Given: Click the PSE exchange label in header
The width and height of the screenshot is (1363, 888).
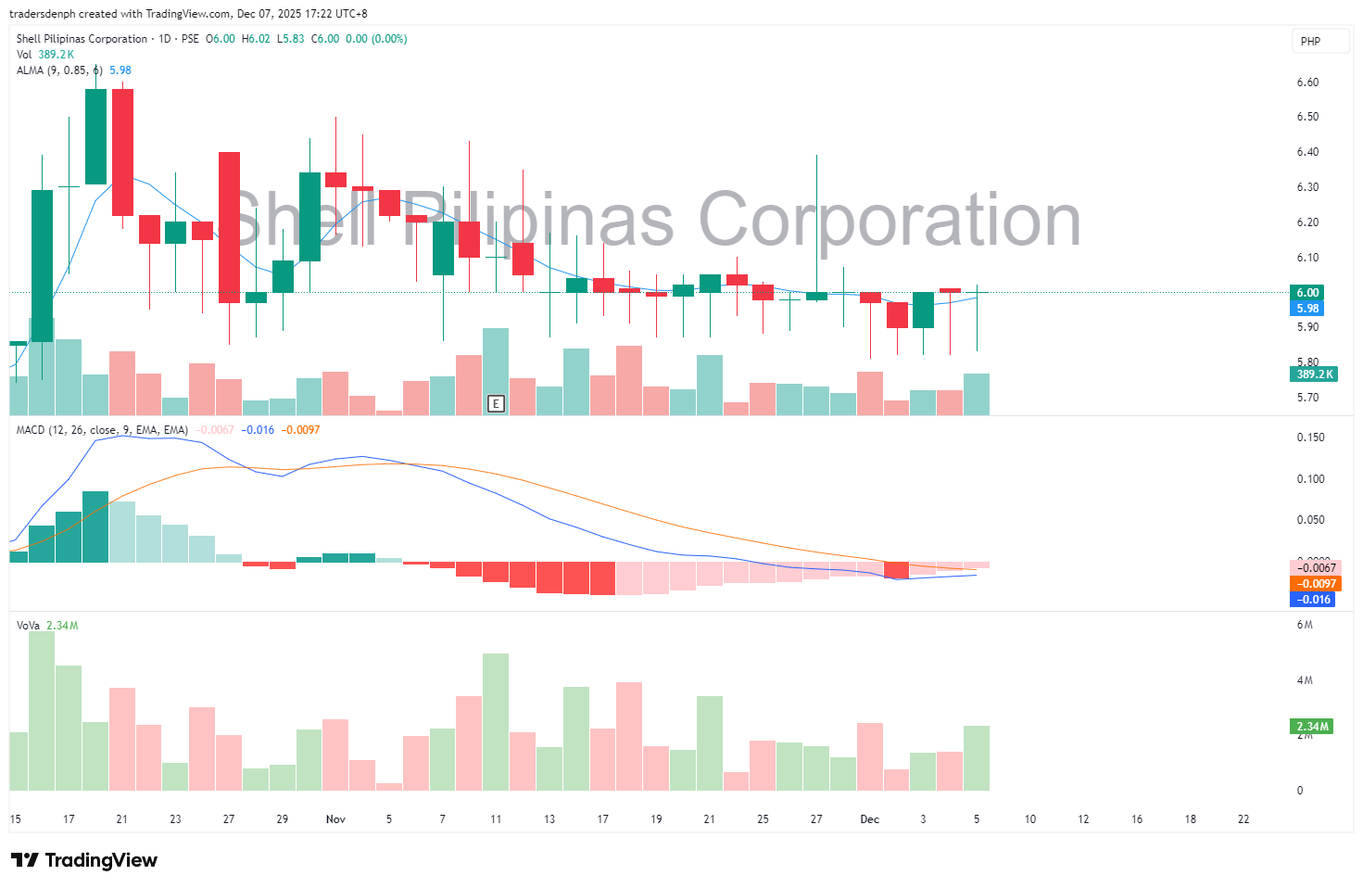Looking at the screenshot, I should click(x=190, y=39).
